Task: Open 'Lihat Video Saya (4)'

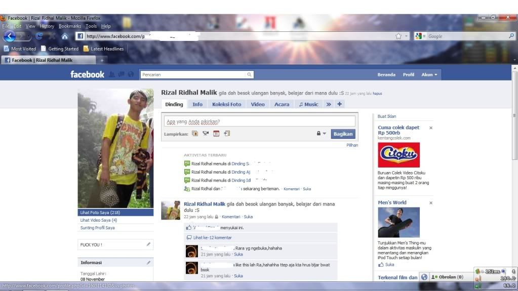Action: point(98,220)
